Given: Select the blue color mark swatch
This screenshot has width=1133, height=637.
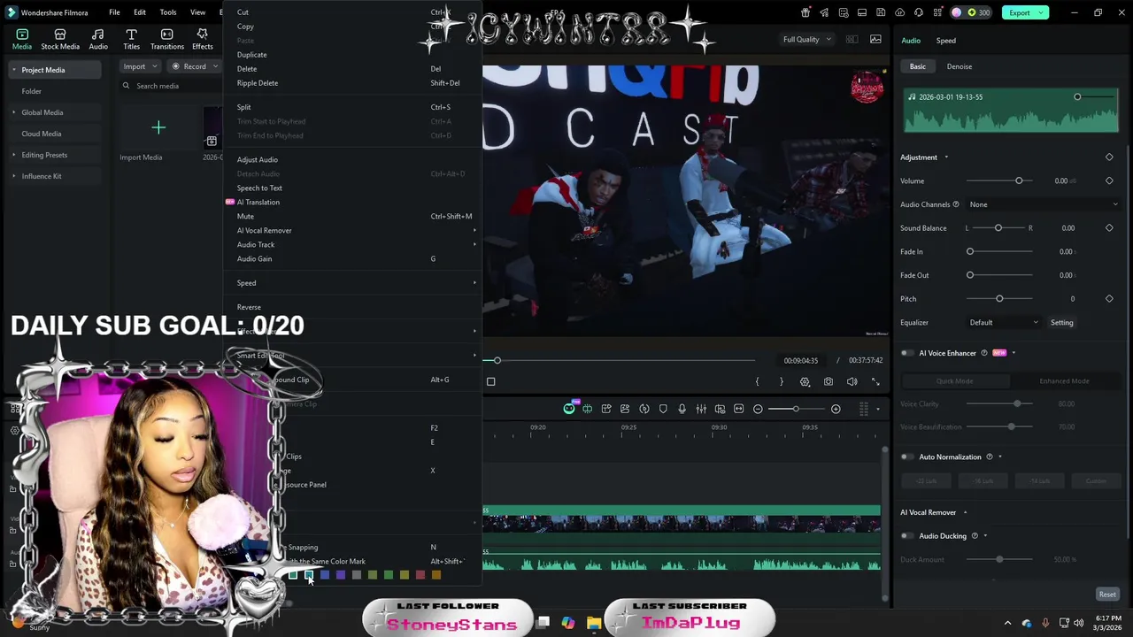Looking at the screenshot, I should pyautogui.click(x=325, y=575).
